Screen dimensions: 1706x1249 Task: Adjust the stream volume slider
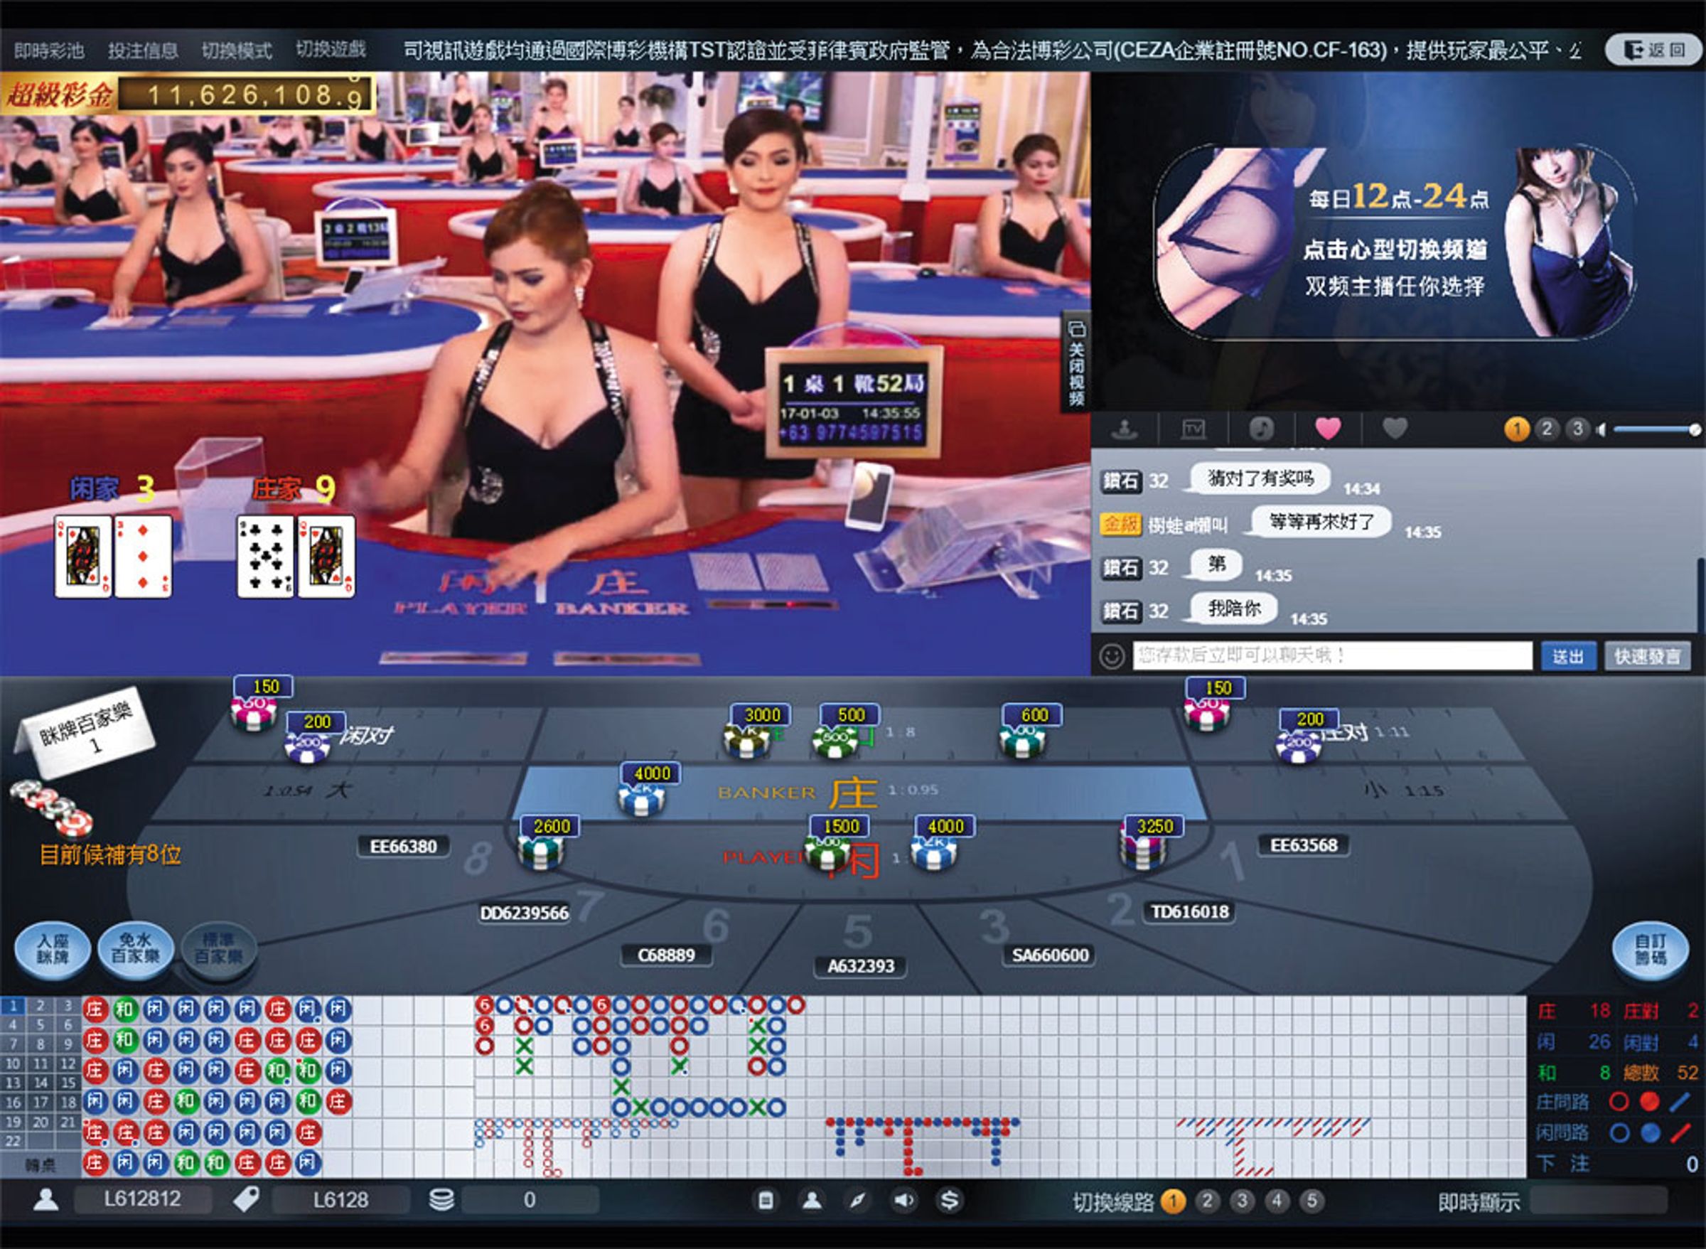(1657, 430)
